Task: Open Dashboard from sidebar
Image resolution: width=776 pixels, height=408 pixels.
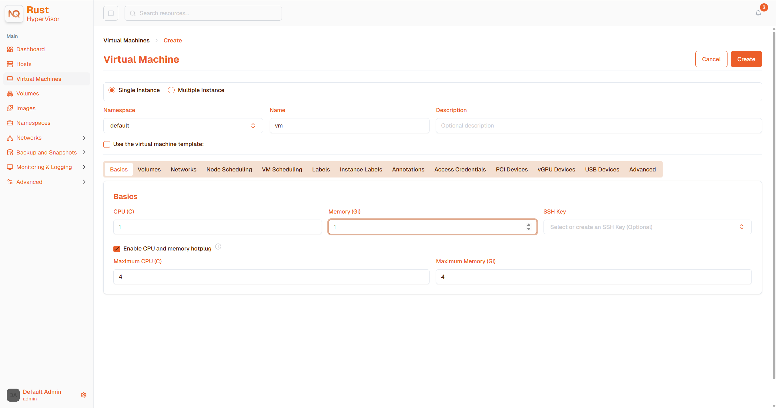Action: pyautogui.click(x=47, y=49)
